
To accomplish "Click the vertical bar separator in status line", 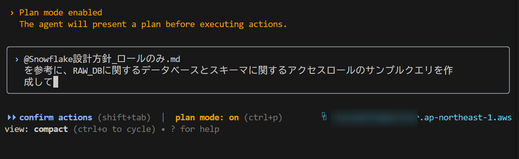I will (163, 118).
